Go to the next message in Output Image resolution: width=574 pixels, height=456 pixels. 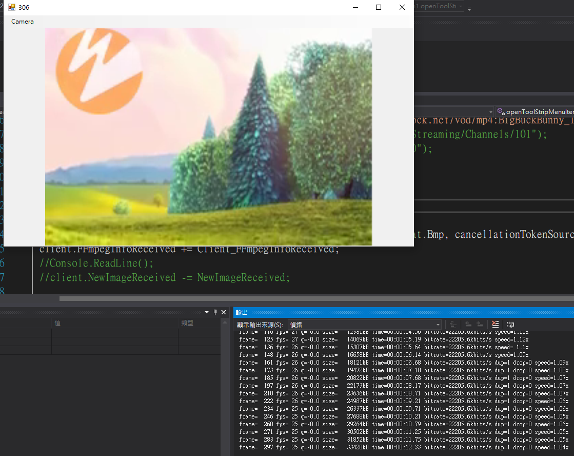[x=480, y=325]
